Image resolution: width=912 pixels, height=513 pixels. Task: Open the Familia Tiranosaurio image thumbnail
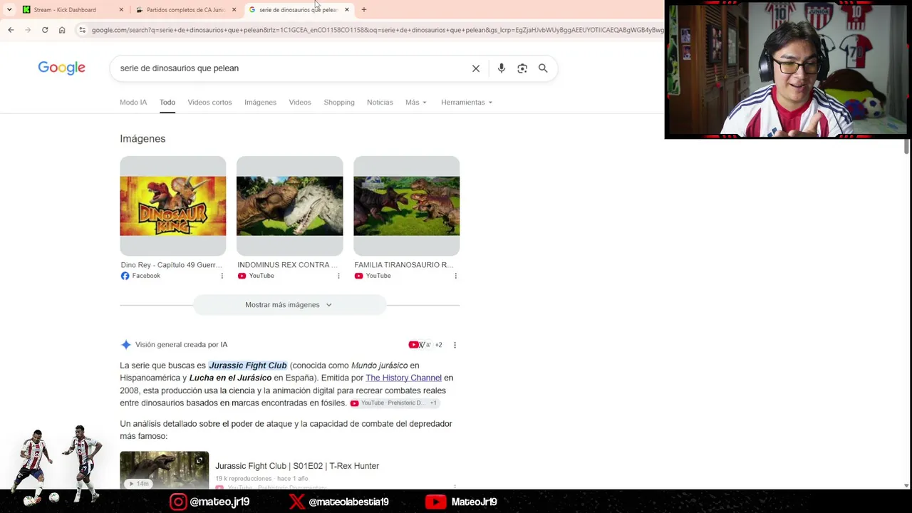(x=407, y=206)
